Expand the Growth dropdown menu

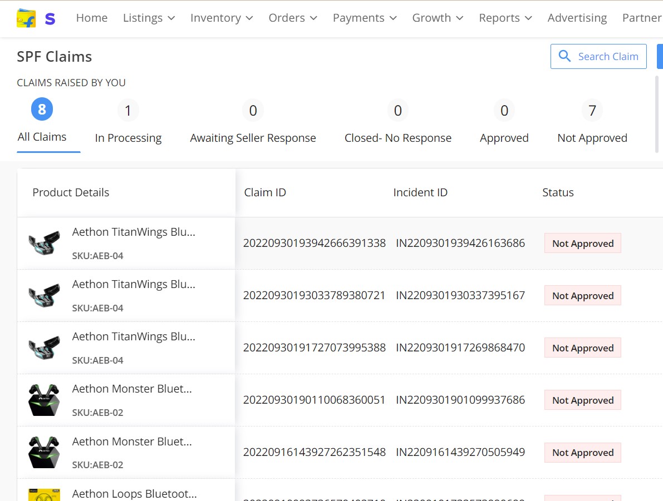pos(438,18)
